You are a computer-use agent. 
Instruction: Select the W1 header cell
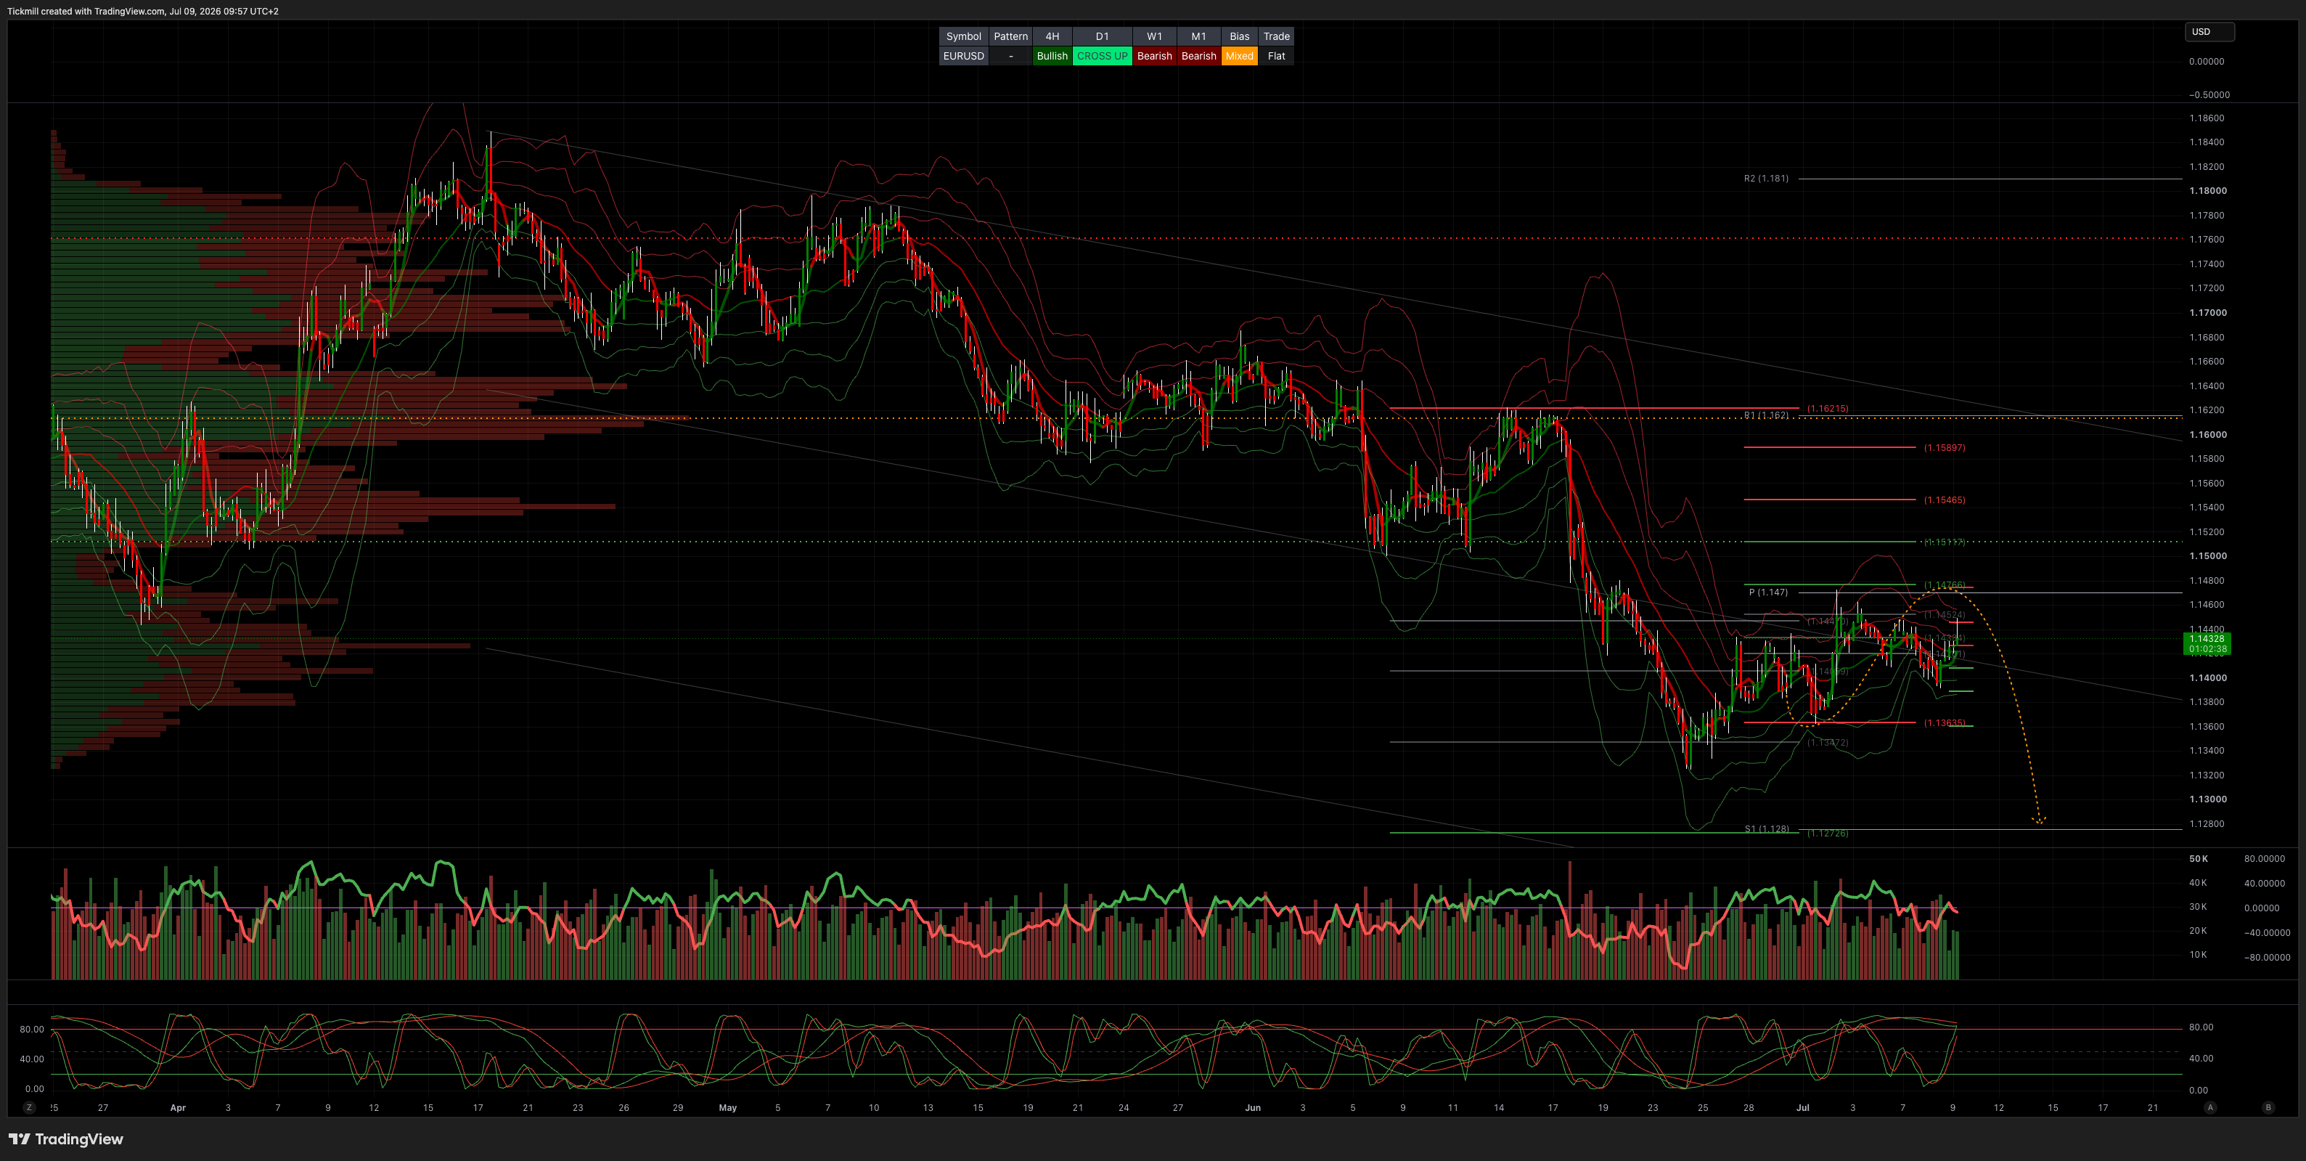point(1155,37)
